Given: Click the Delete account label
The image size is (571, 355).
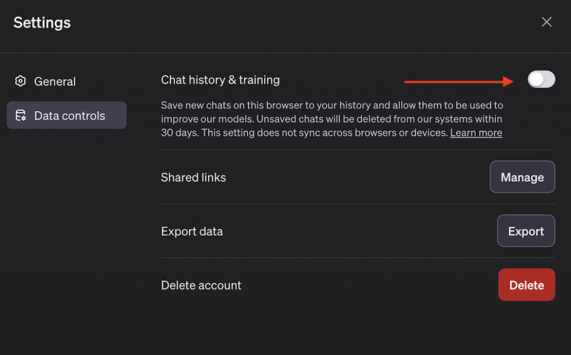Looking at the screenshot, I should 201,285.
